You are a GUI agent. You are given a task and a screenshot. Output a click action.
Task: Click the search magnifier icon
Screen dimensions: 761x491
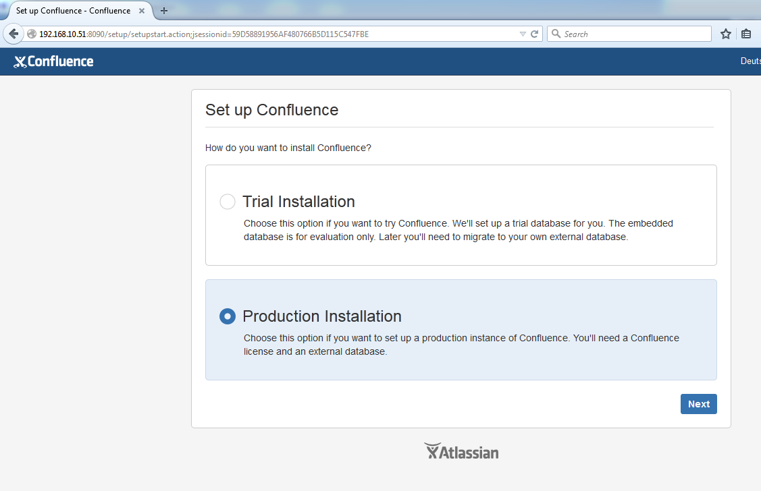pyautogui.click(x=556, y=34)
